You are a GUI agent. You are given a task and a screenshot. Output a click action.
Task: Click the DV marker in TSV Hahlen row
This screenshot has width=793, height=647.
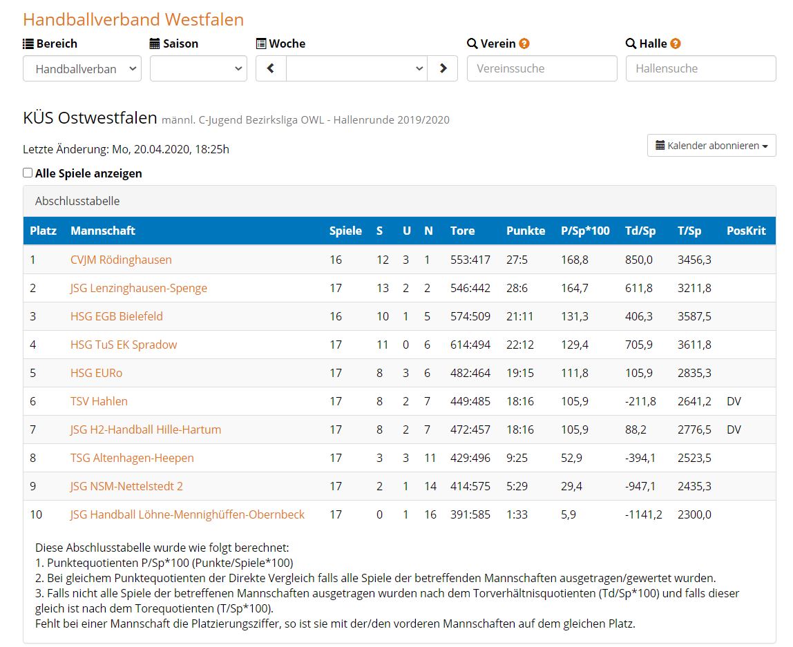(734, 401)
